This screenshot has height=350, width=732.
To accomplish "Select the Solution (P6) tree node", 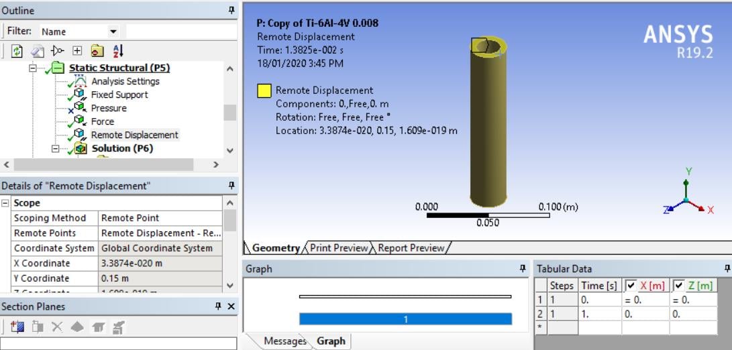I will click(x=122, y=148).
